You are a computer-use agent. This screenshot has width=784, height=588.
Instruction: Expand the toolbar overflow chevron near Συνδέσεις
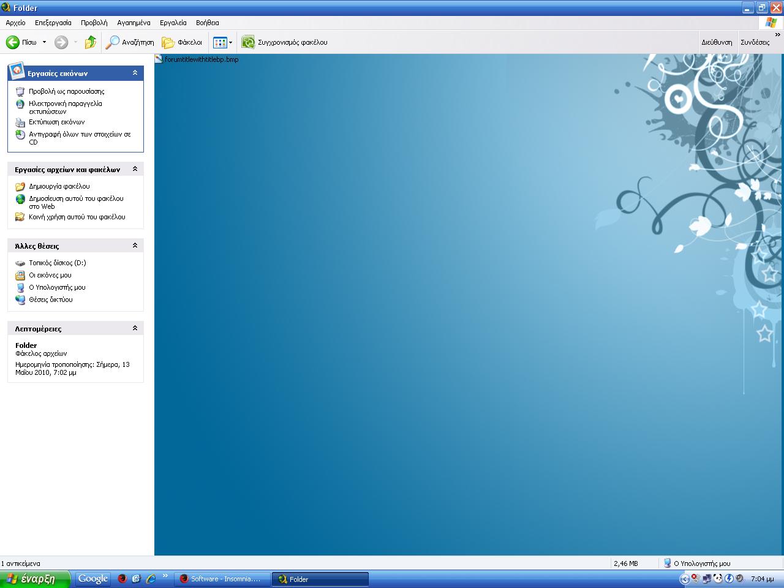(x=778, y=35)
